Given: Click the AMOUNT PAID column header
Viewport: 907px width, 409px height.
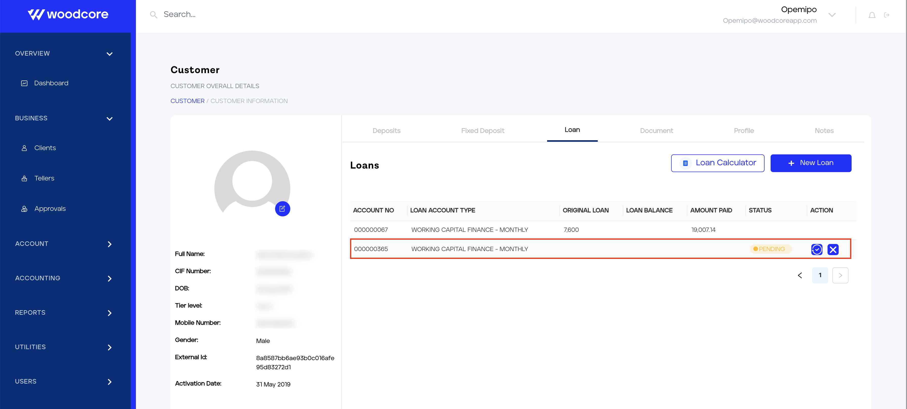Looking at the screenshot, I should (711, 211).
